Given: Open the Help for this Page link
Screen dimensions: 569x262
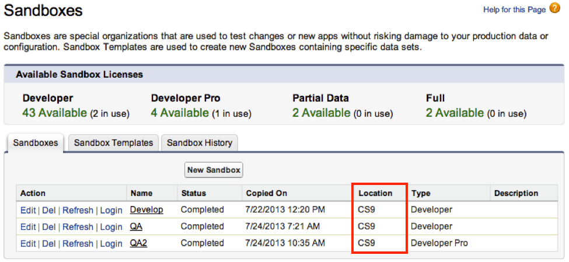Looking at the screenshot, I should [x=514, y=10].
